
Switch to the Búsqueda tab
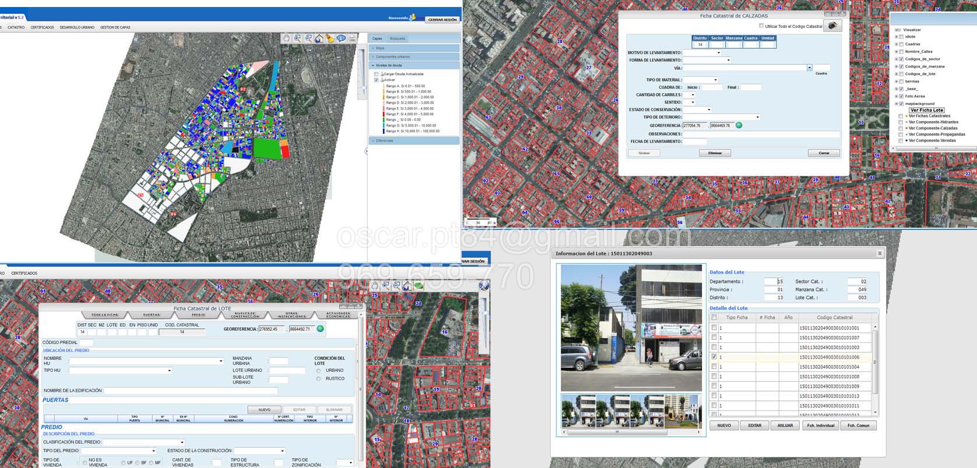398,38
